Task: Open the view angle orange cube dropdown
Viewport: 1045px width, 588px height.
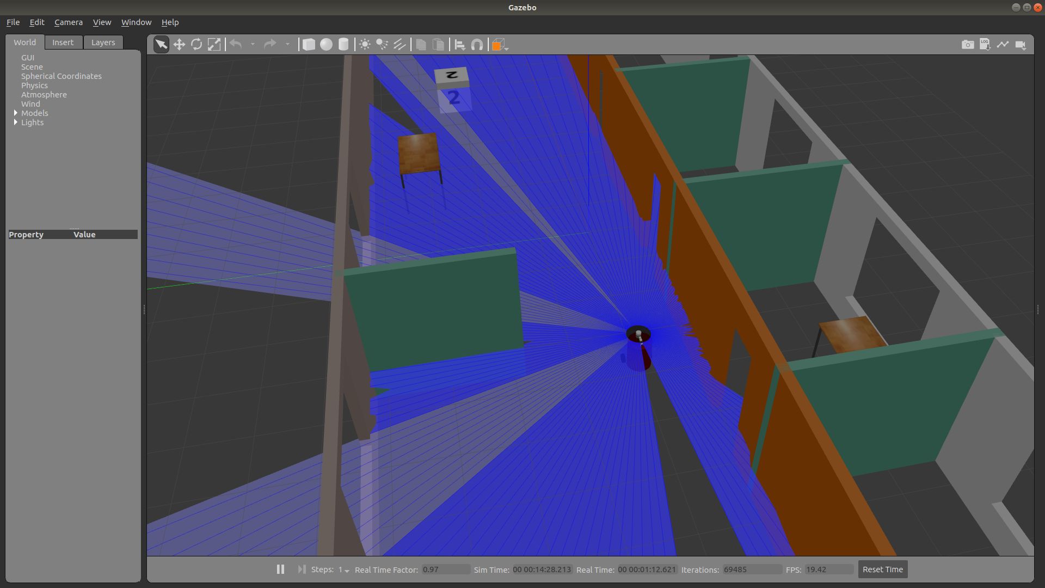Action: 500,45
